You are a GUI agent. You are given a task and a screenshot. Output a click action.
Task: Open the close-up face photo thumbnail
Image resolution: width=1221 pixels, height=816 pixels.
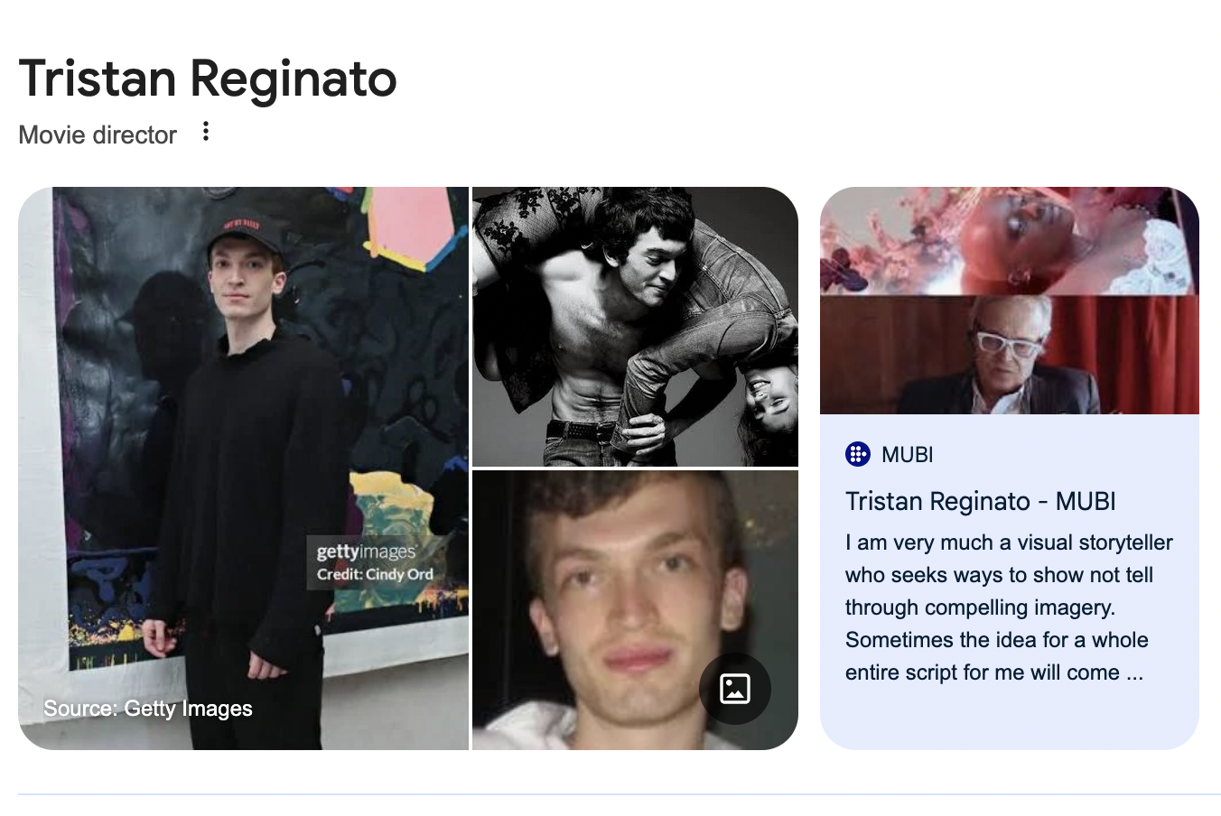coord(635,610)
